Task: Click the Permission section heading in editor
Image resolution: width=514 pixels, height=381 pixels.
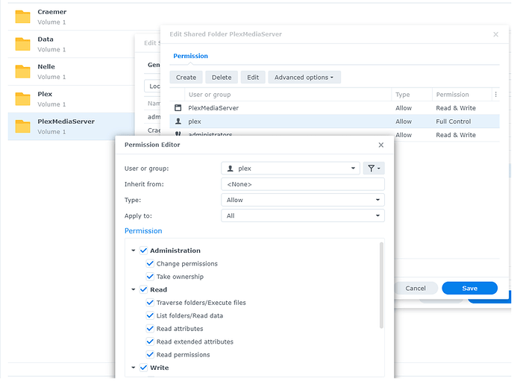Action: click(x=143, y=231)
